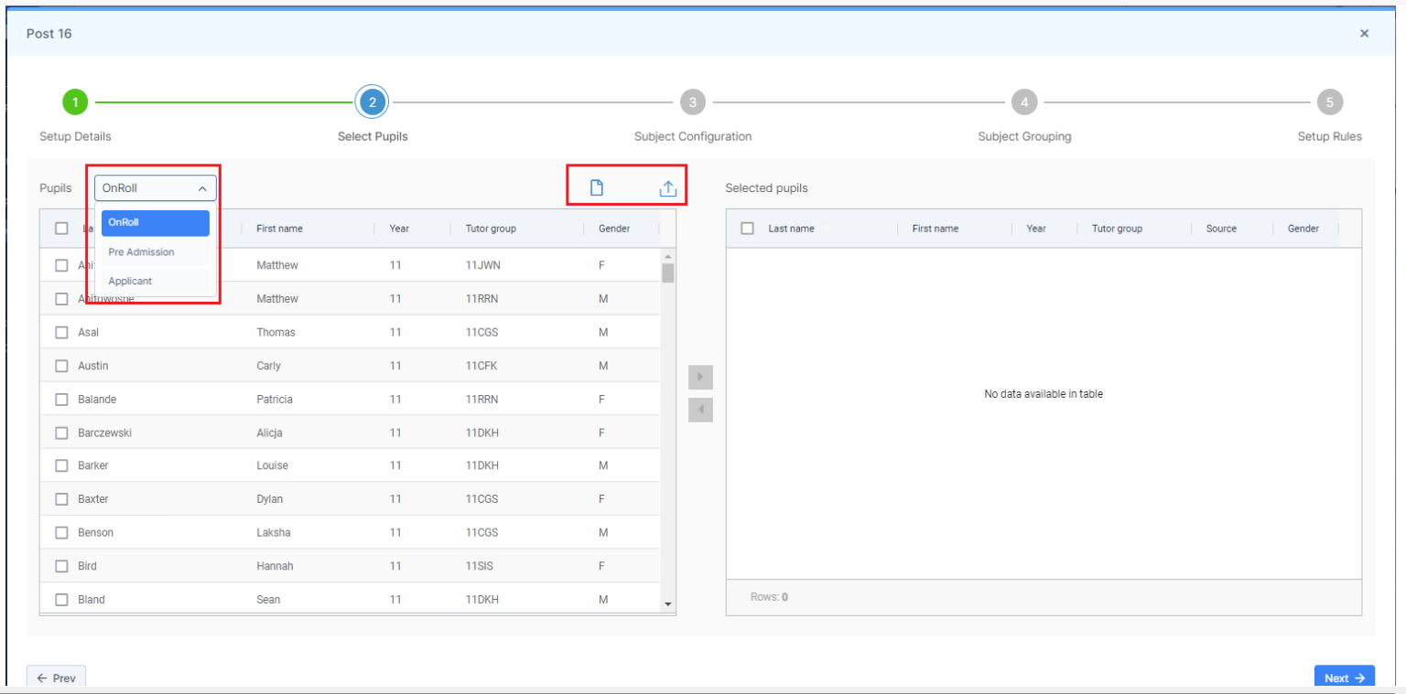Viewport: 1406px width, 694px height.
Task: Click the step 3 Subject Configuration circle
Action: 693,101
